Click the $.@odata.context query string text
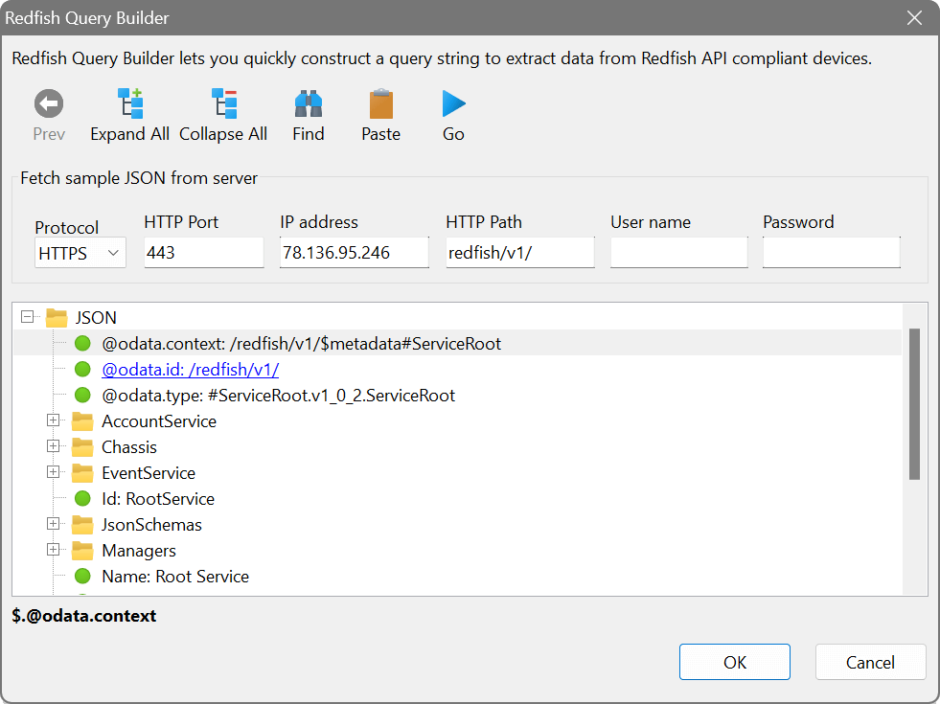The image size is (940, 704). click(84, 616)
